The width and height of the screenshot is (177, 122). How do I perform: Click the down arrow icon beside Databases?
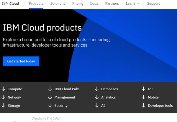tap(97, 89)
